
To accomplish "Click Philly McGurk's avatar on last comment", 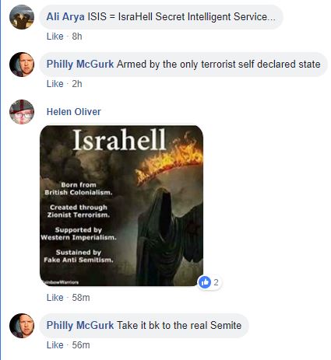I will [x=22, y=326].
